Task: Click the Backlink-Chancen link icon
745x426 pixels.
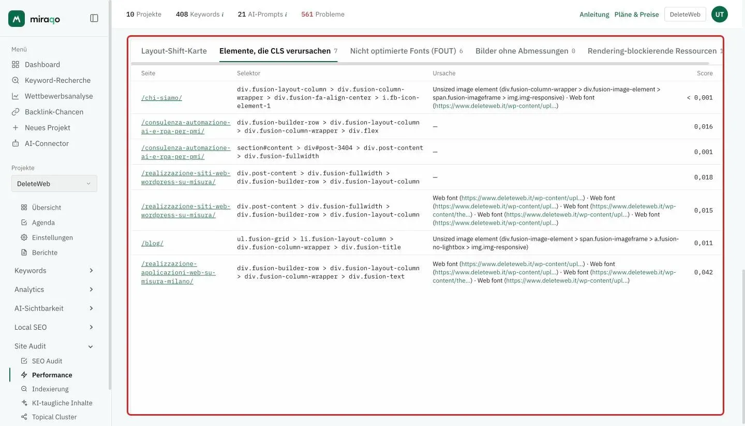Action: tap(16, 112)
